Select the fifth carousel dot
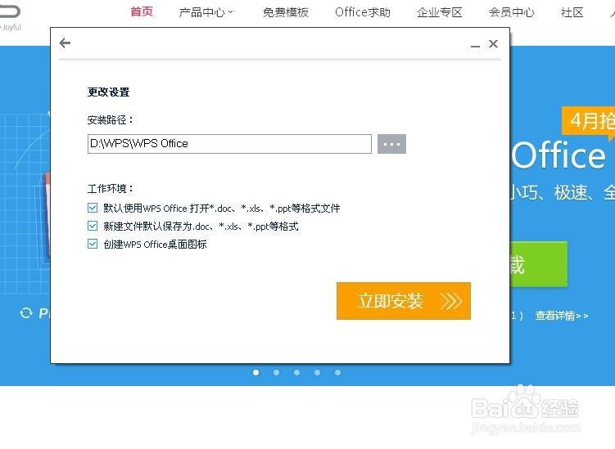615x449 pixels. tap(337, 372)
